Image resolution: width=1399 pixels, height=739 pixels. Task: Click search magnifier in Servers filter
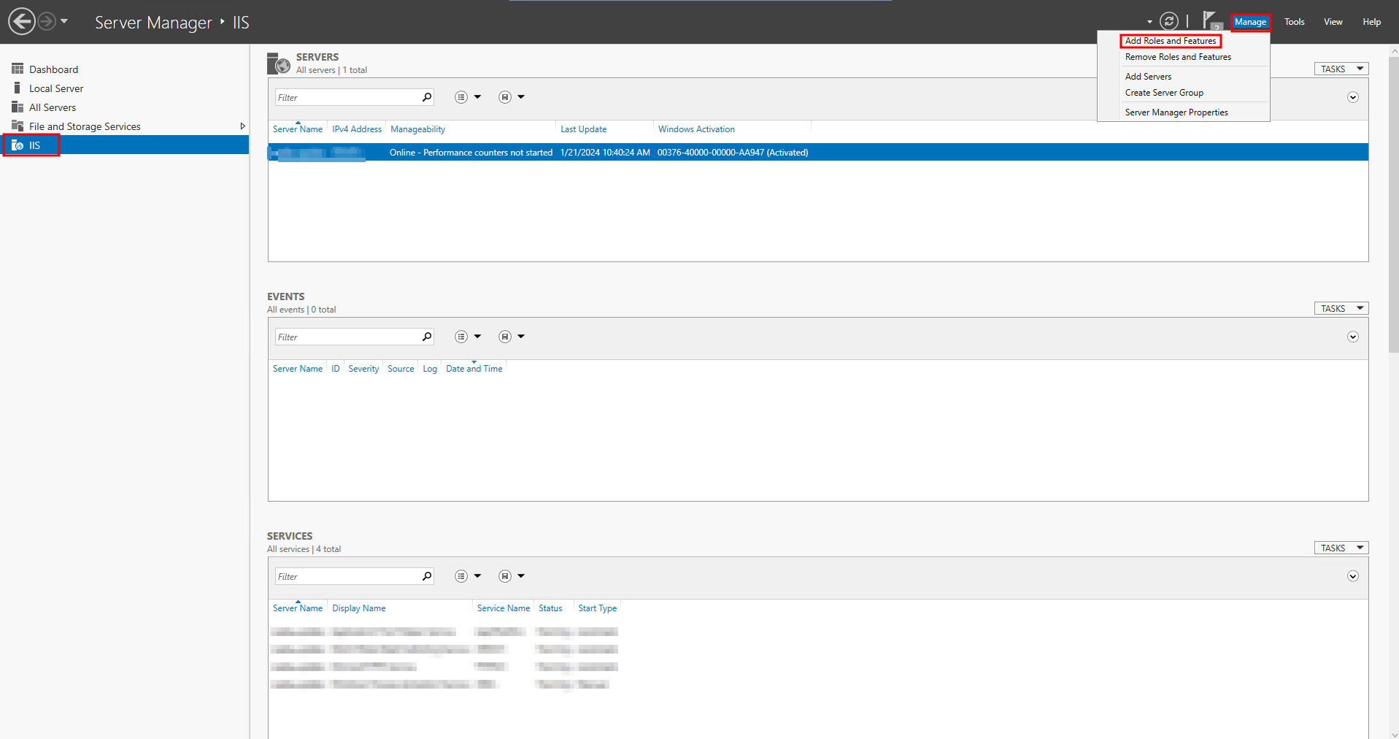click(427, 97)
